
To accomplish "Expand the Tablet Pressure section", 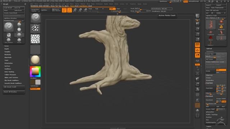I will 10,75.
